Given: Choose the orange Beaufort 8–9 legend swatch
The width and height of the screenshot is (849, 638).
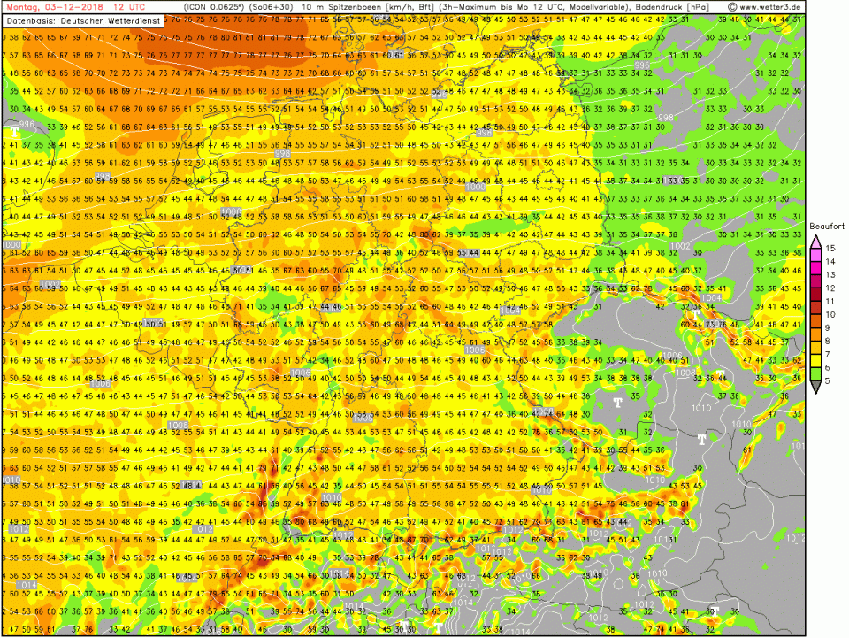Looking at the screenshot, I should point(815,334).
